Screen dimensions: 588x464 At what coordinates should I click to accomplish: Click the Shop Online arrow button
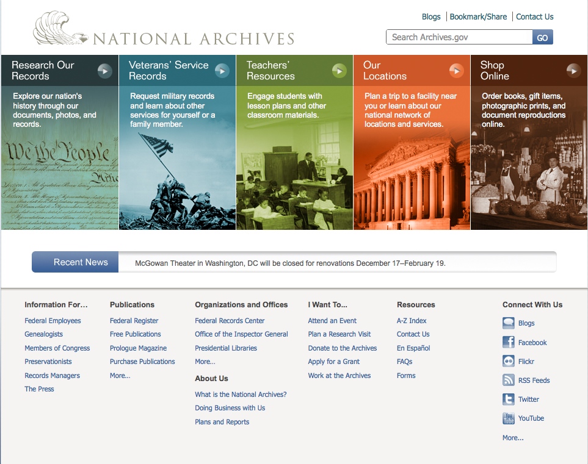(573, 71)
